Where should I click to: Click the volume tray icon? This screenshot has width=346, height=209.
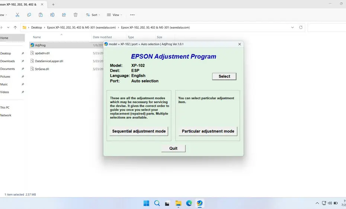[330, 203]
